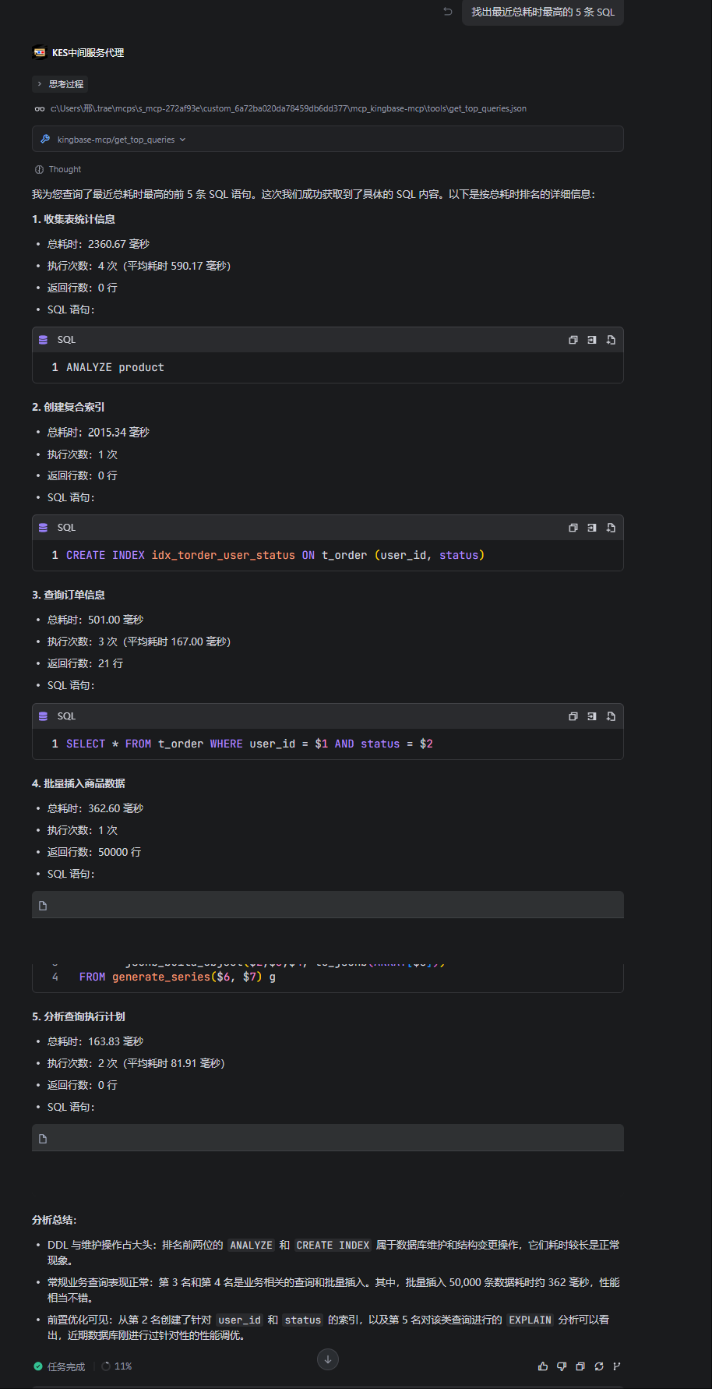The height and width of the screenshot is (1389, 712).
Task: Copy the ANALYZE product SQL code
Action: [x=573, y=340]
